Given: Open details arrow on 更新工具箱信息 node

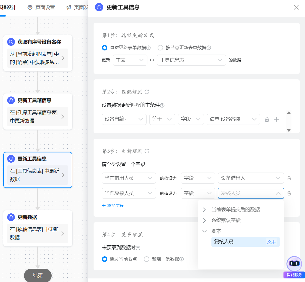Looking at the screenshot, I should [x=63, y=117].
